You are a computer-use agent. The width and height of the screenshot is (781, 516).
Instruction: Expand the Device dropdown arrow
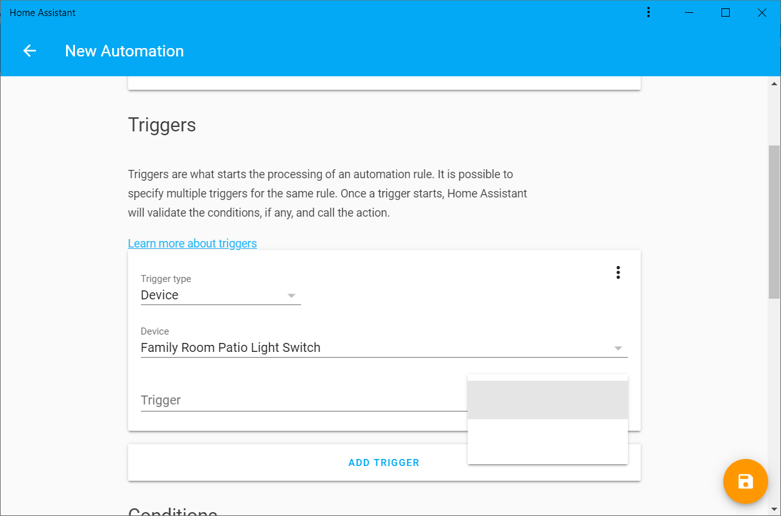point(618,348)
